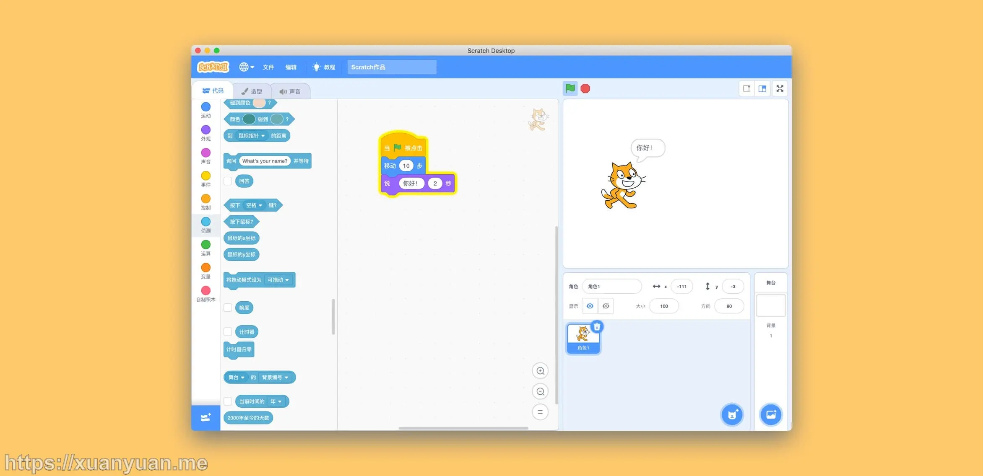Tick the 计时器 reporter checkbox
Viewport: 983px width, 476px height.
pyautogui.click(x=228, y=332)
